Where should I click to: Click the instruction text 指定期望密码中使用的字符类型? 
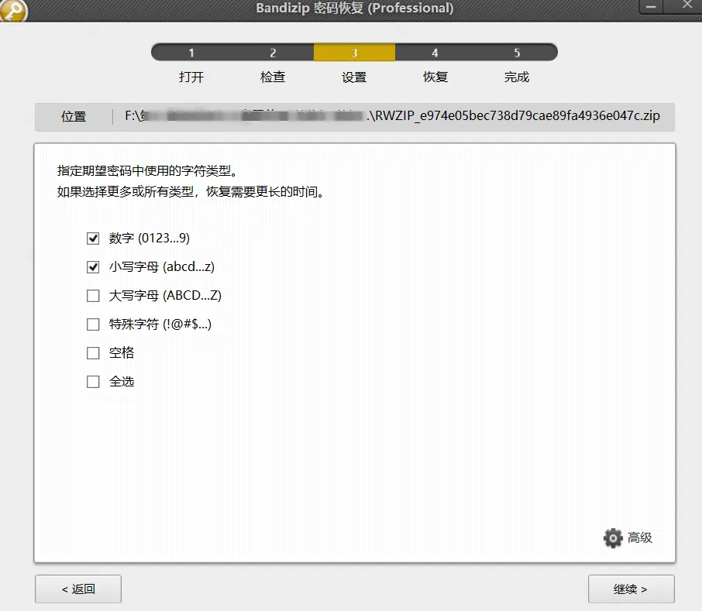pyautogui.click(x=147, y=171)
